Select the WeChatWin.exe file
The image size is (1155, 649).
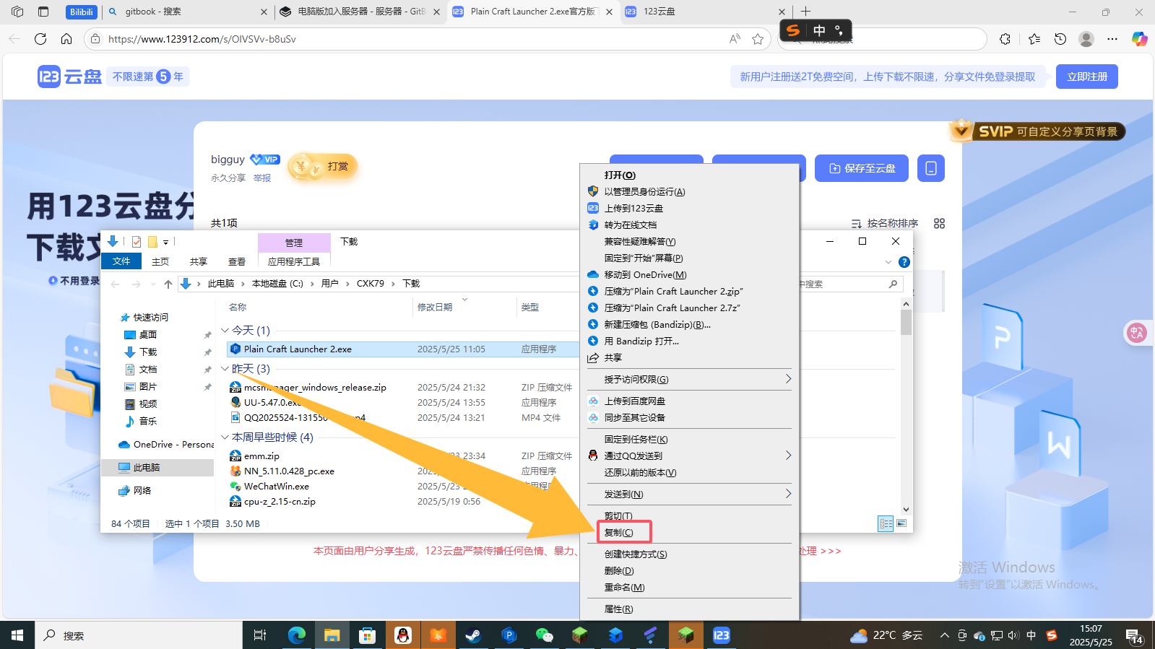coord(277,487)
